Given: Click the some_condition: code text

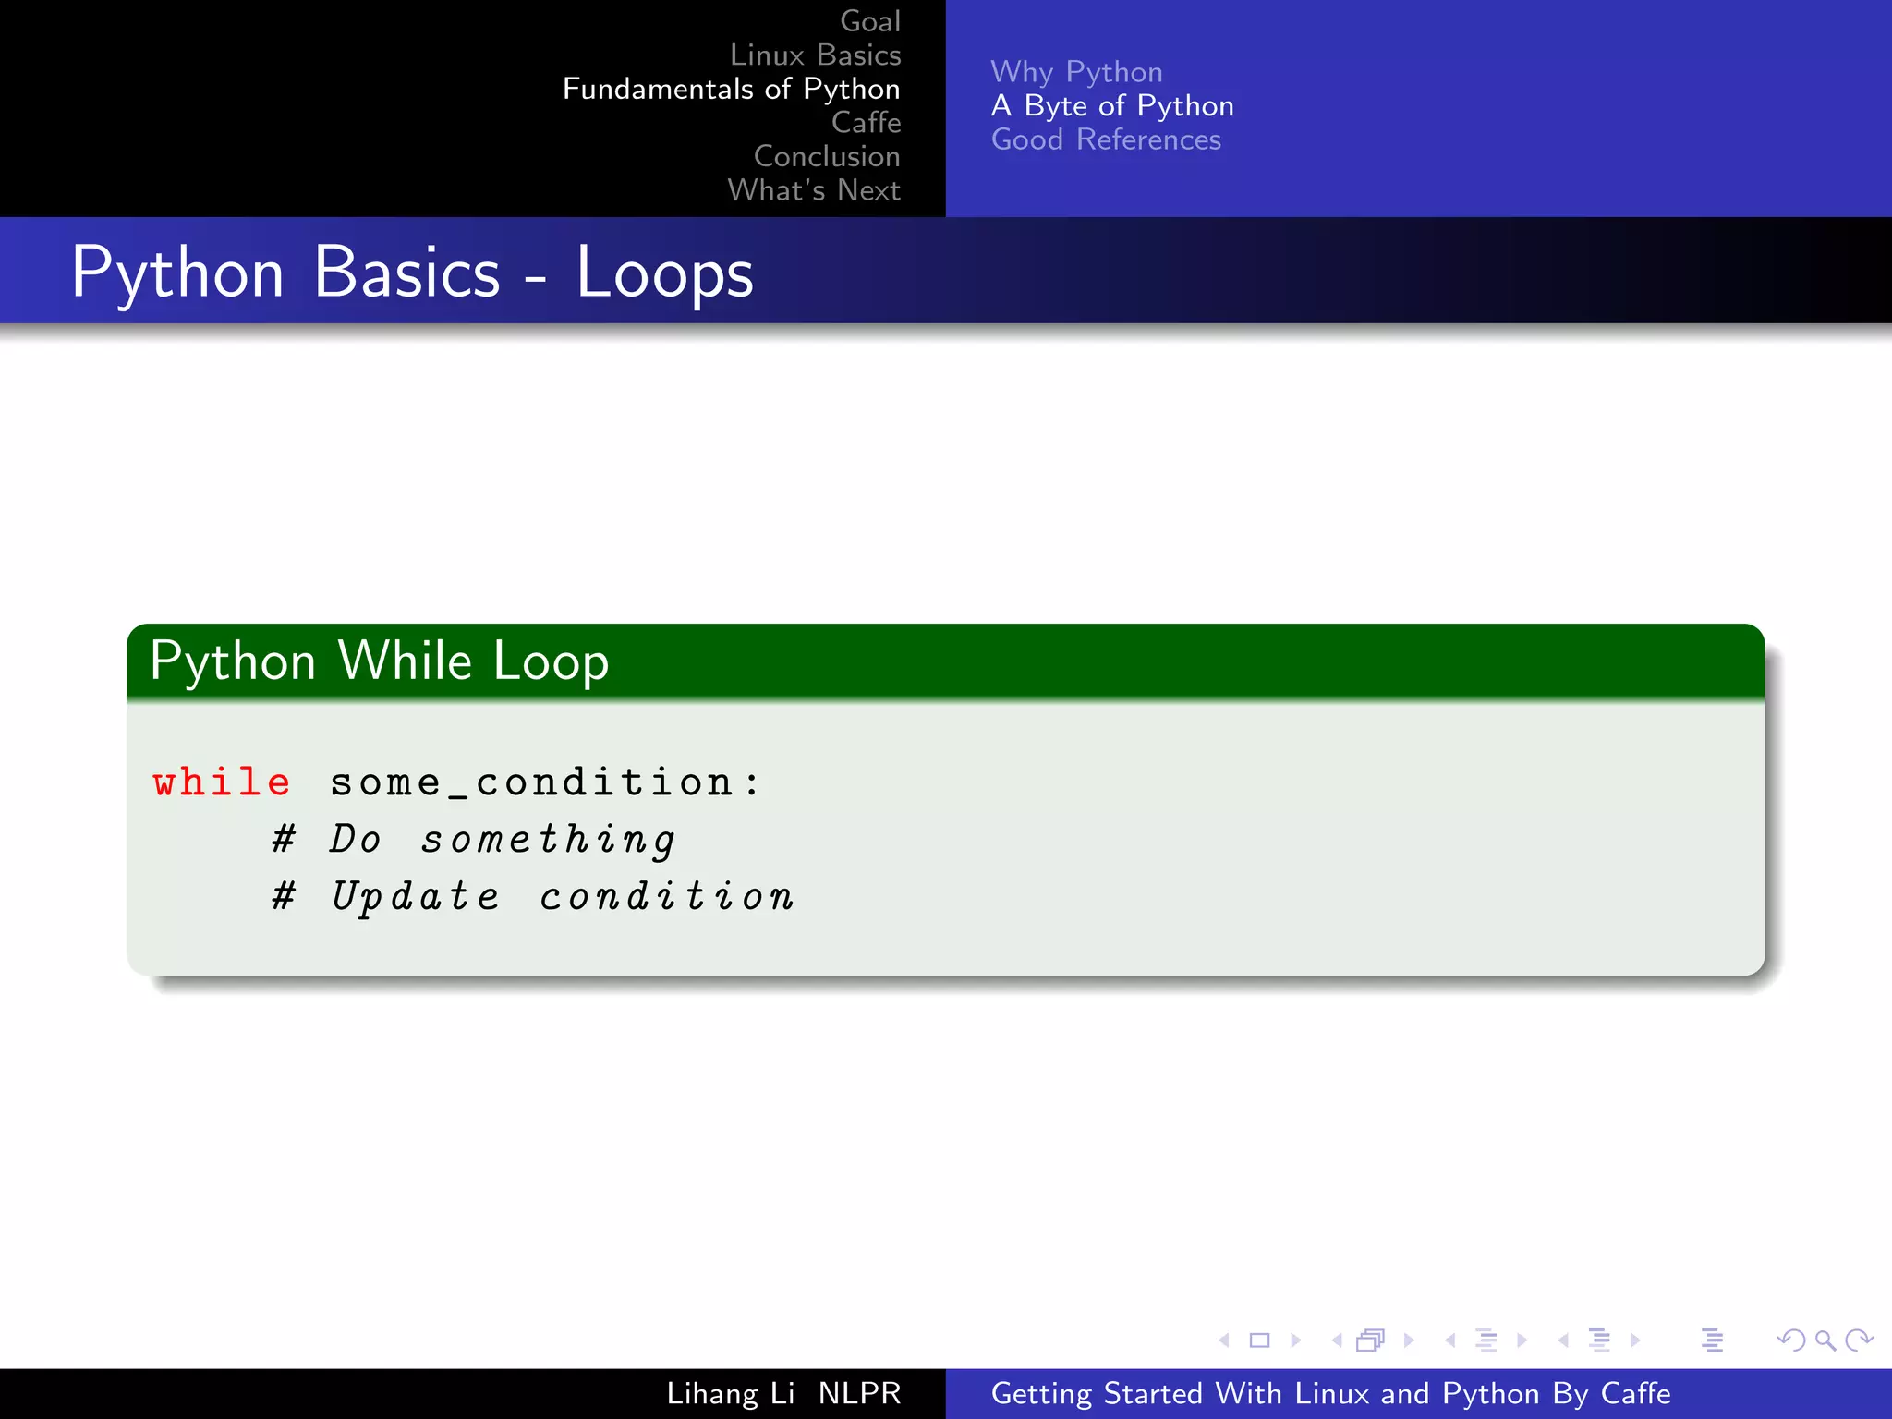Looking at the screenshot, I should coord(545,783).
